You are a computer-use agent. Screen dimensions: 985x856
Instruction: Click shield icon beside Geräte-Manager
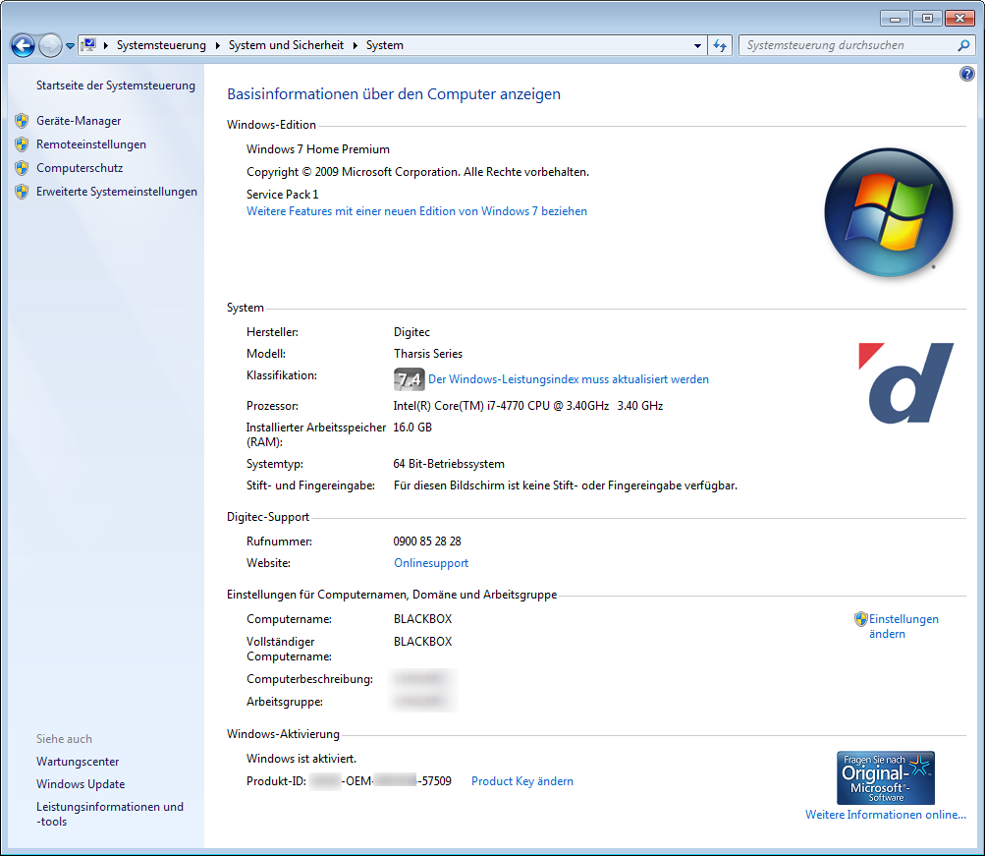[22, 121]
